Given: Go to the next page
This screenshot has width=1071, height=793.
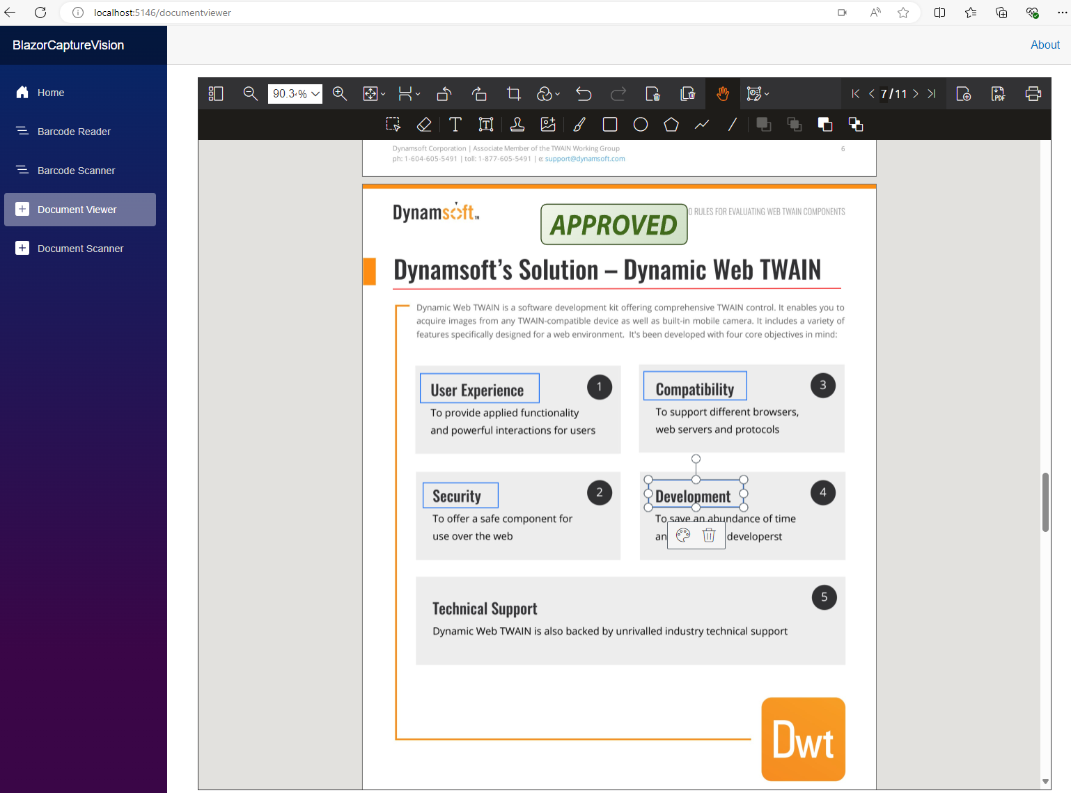Looking at the screenshot, I should (x=916, y=94).
